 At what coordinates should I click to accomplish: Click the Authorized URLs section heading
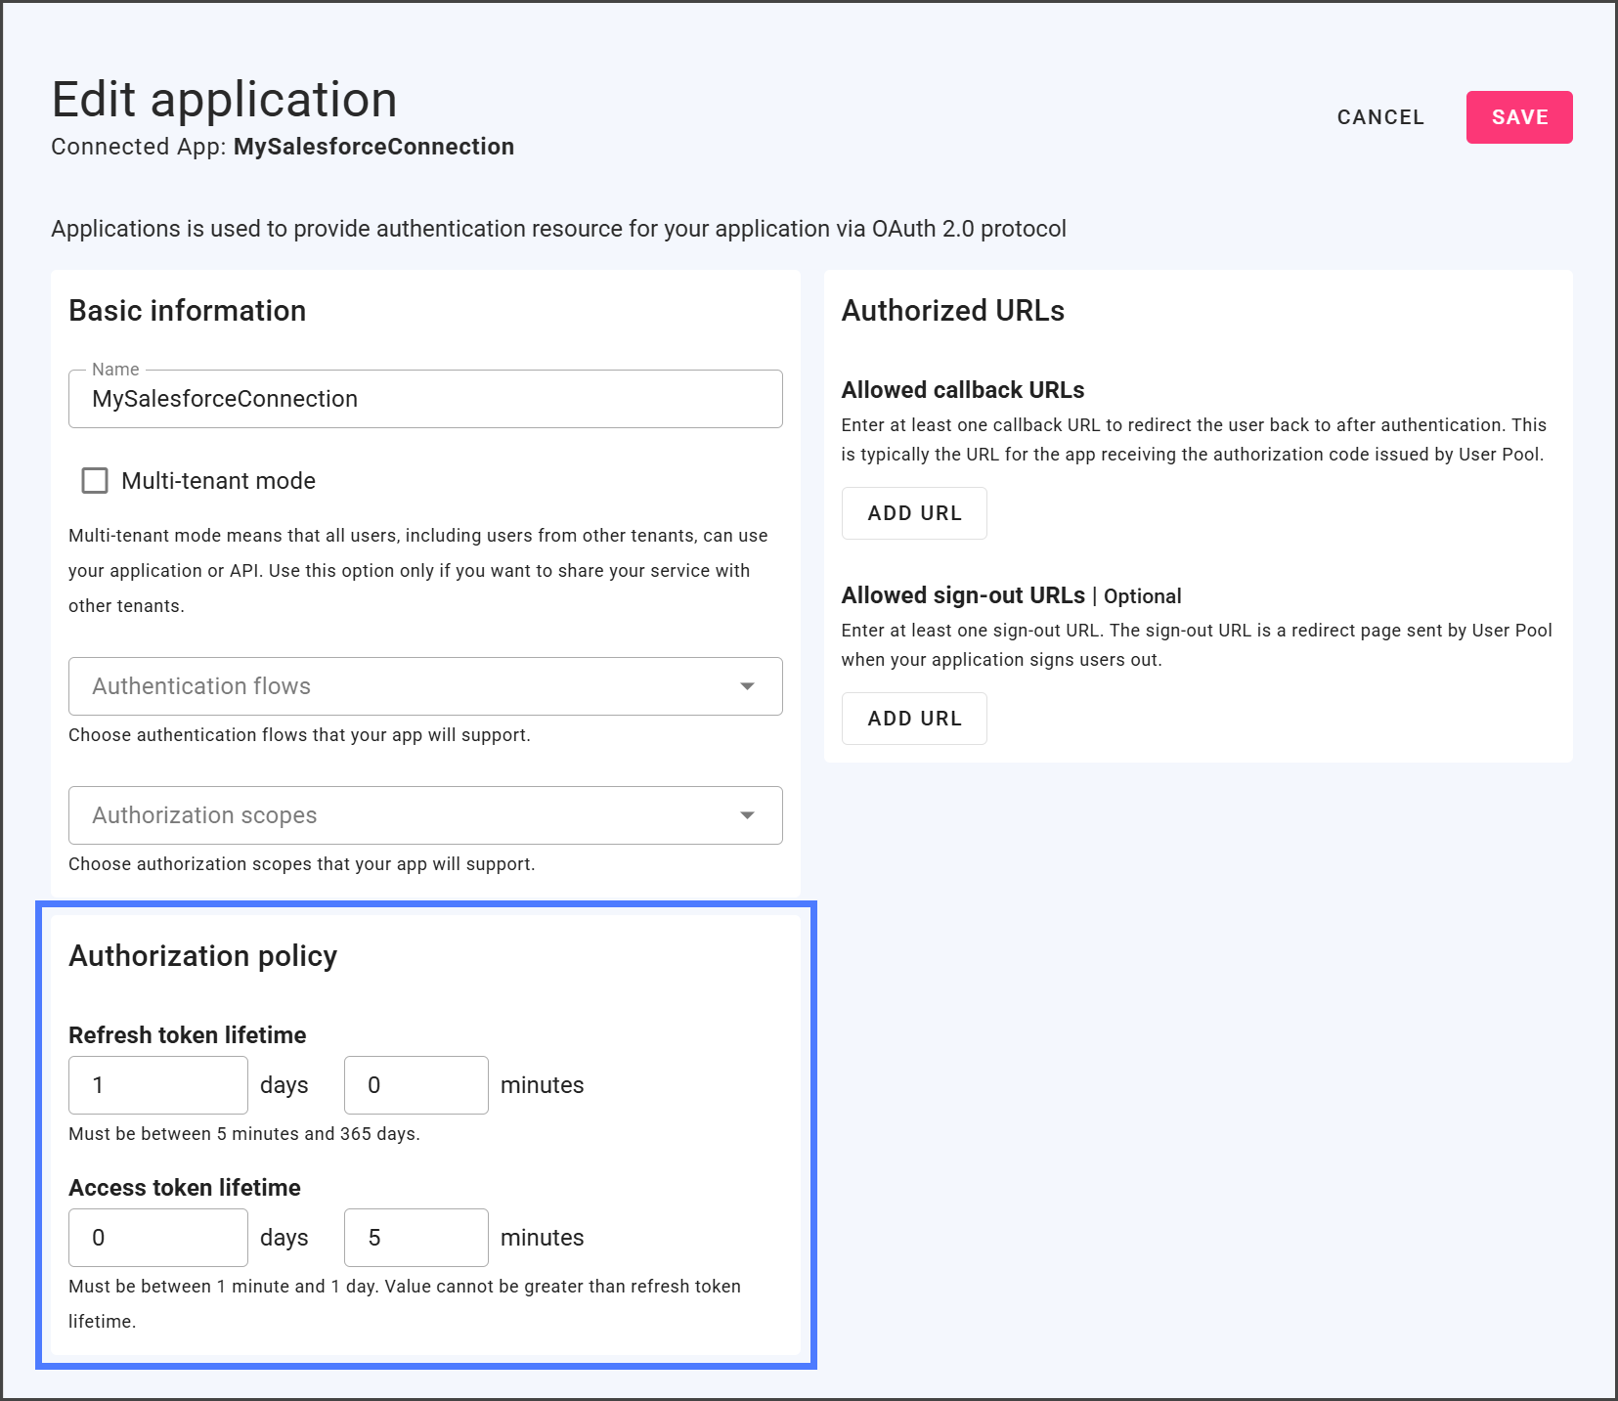[x=952, y=311]
